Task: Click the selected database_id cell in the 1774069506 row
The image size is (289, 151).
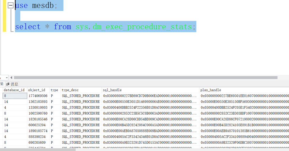Action: 15,96
